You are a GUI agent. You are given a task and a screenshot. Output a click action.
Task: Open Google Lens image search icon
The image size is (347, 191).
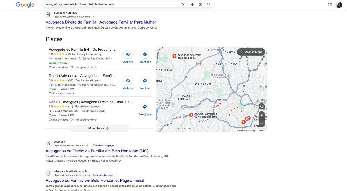200,4
